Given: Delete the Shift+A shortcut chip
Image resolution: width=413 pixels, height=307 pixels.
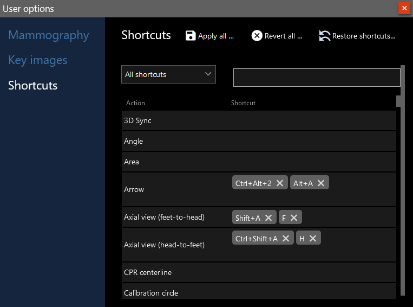Looking at the screenshot, I should pos(268,218).
